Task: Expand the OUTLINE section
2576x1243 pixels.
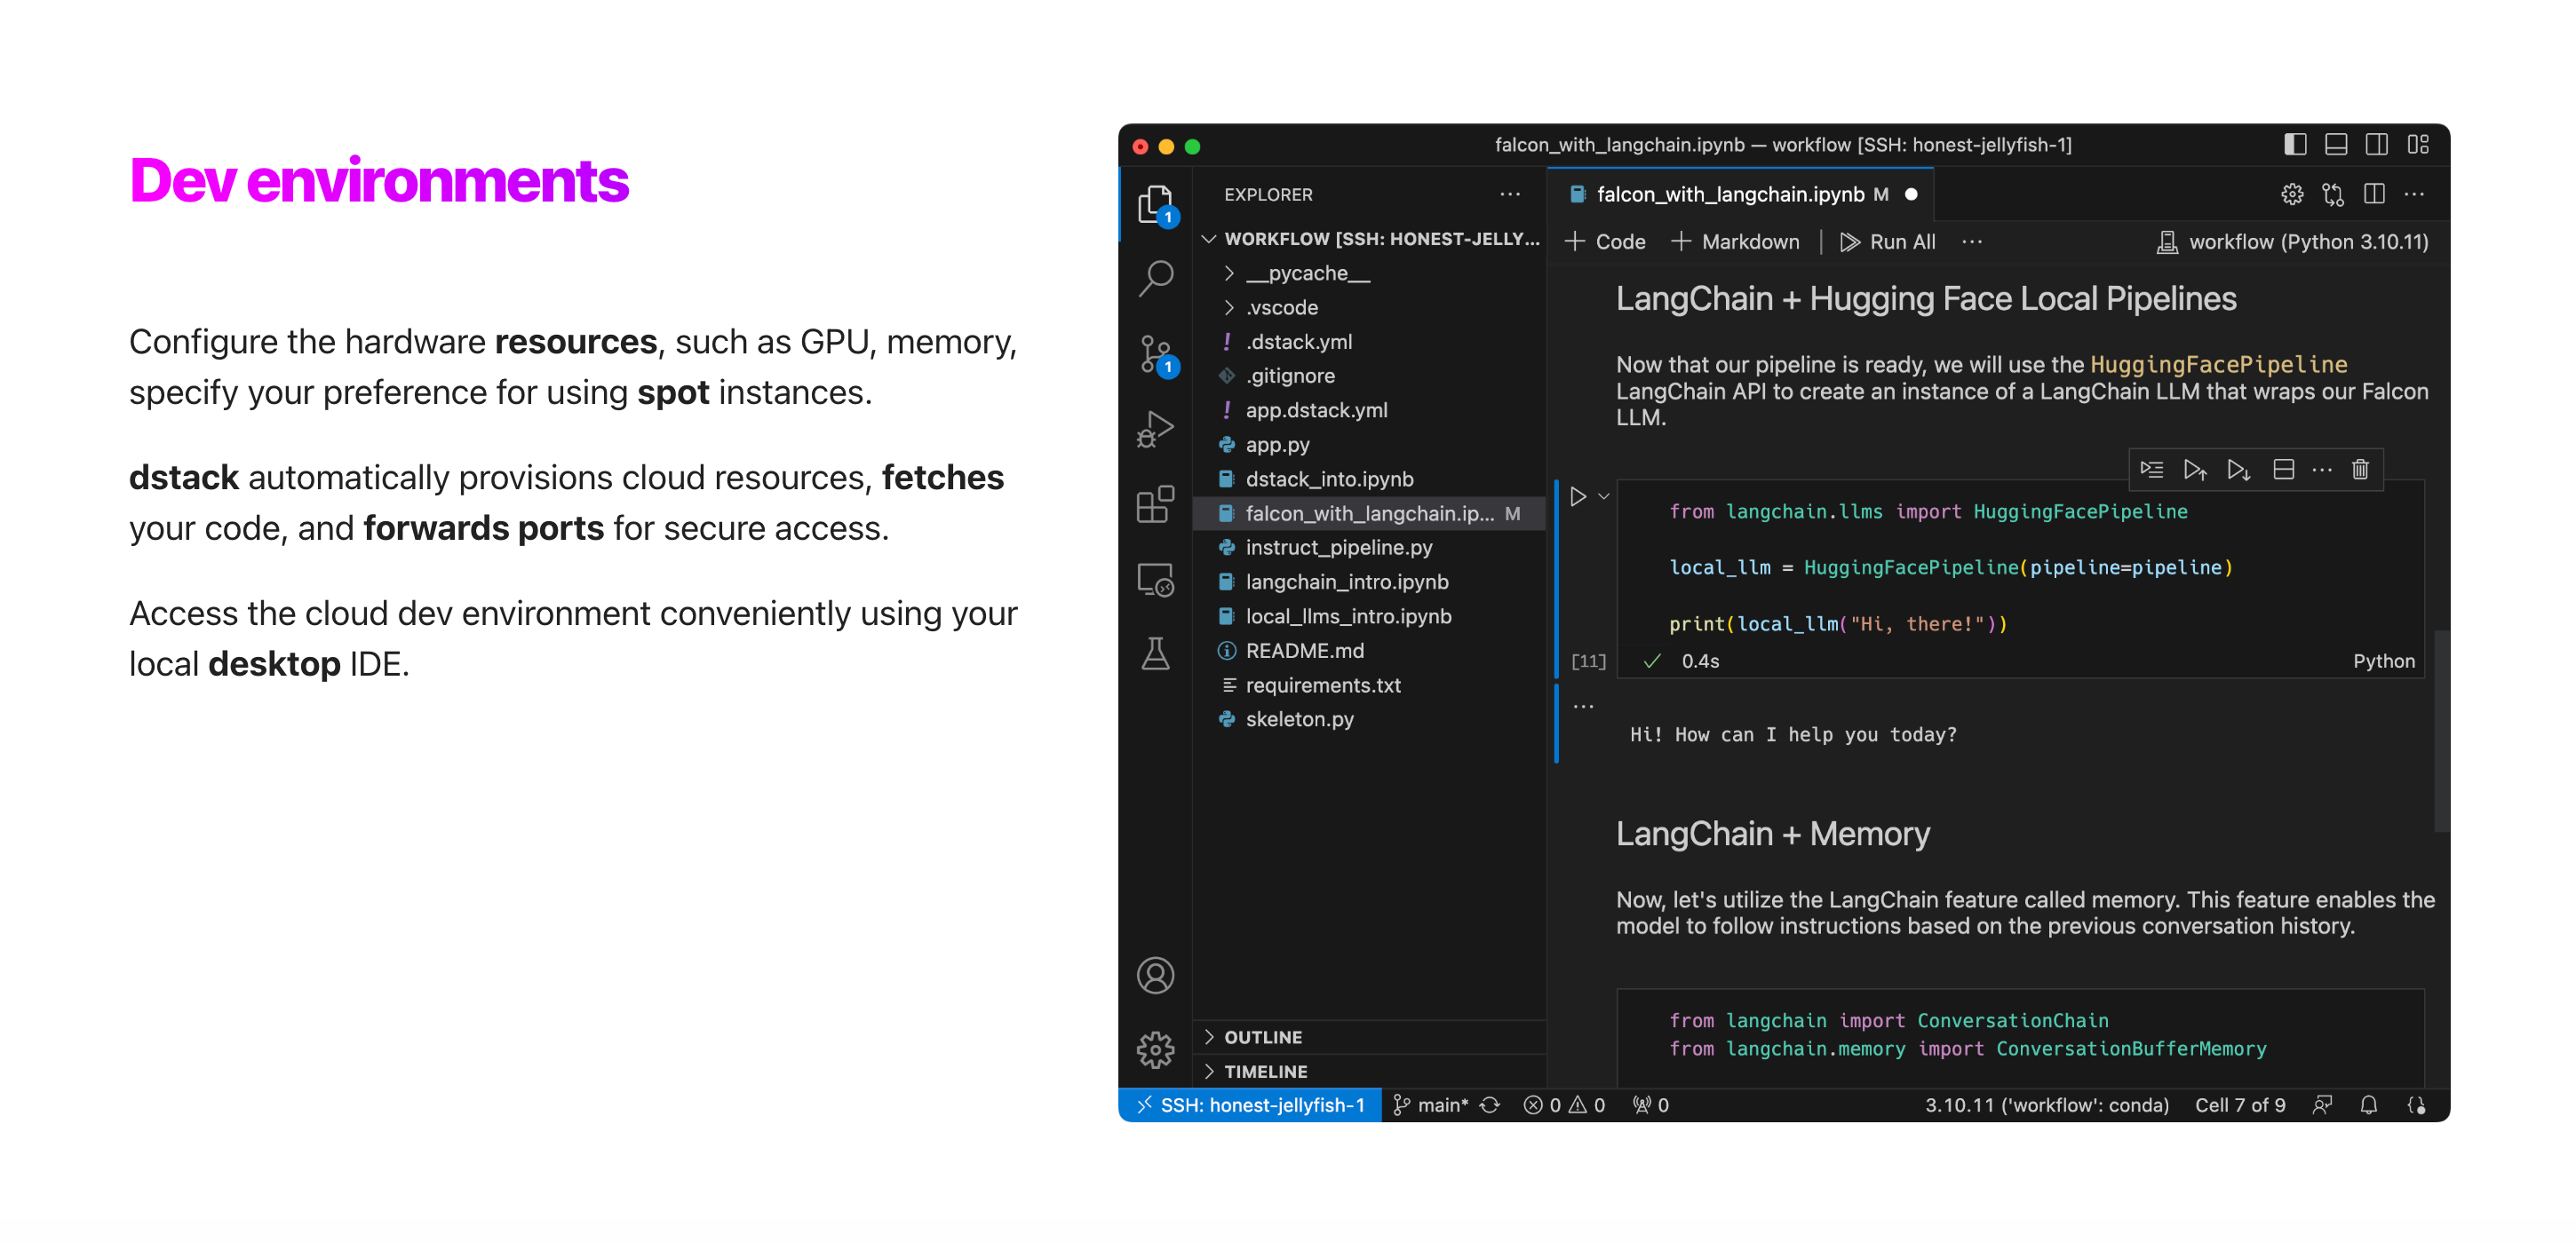Action: coord(1371,1037)
